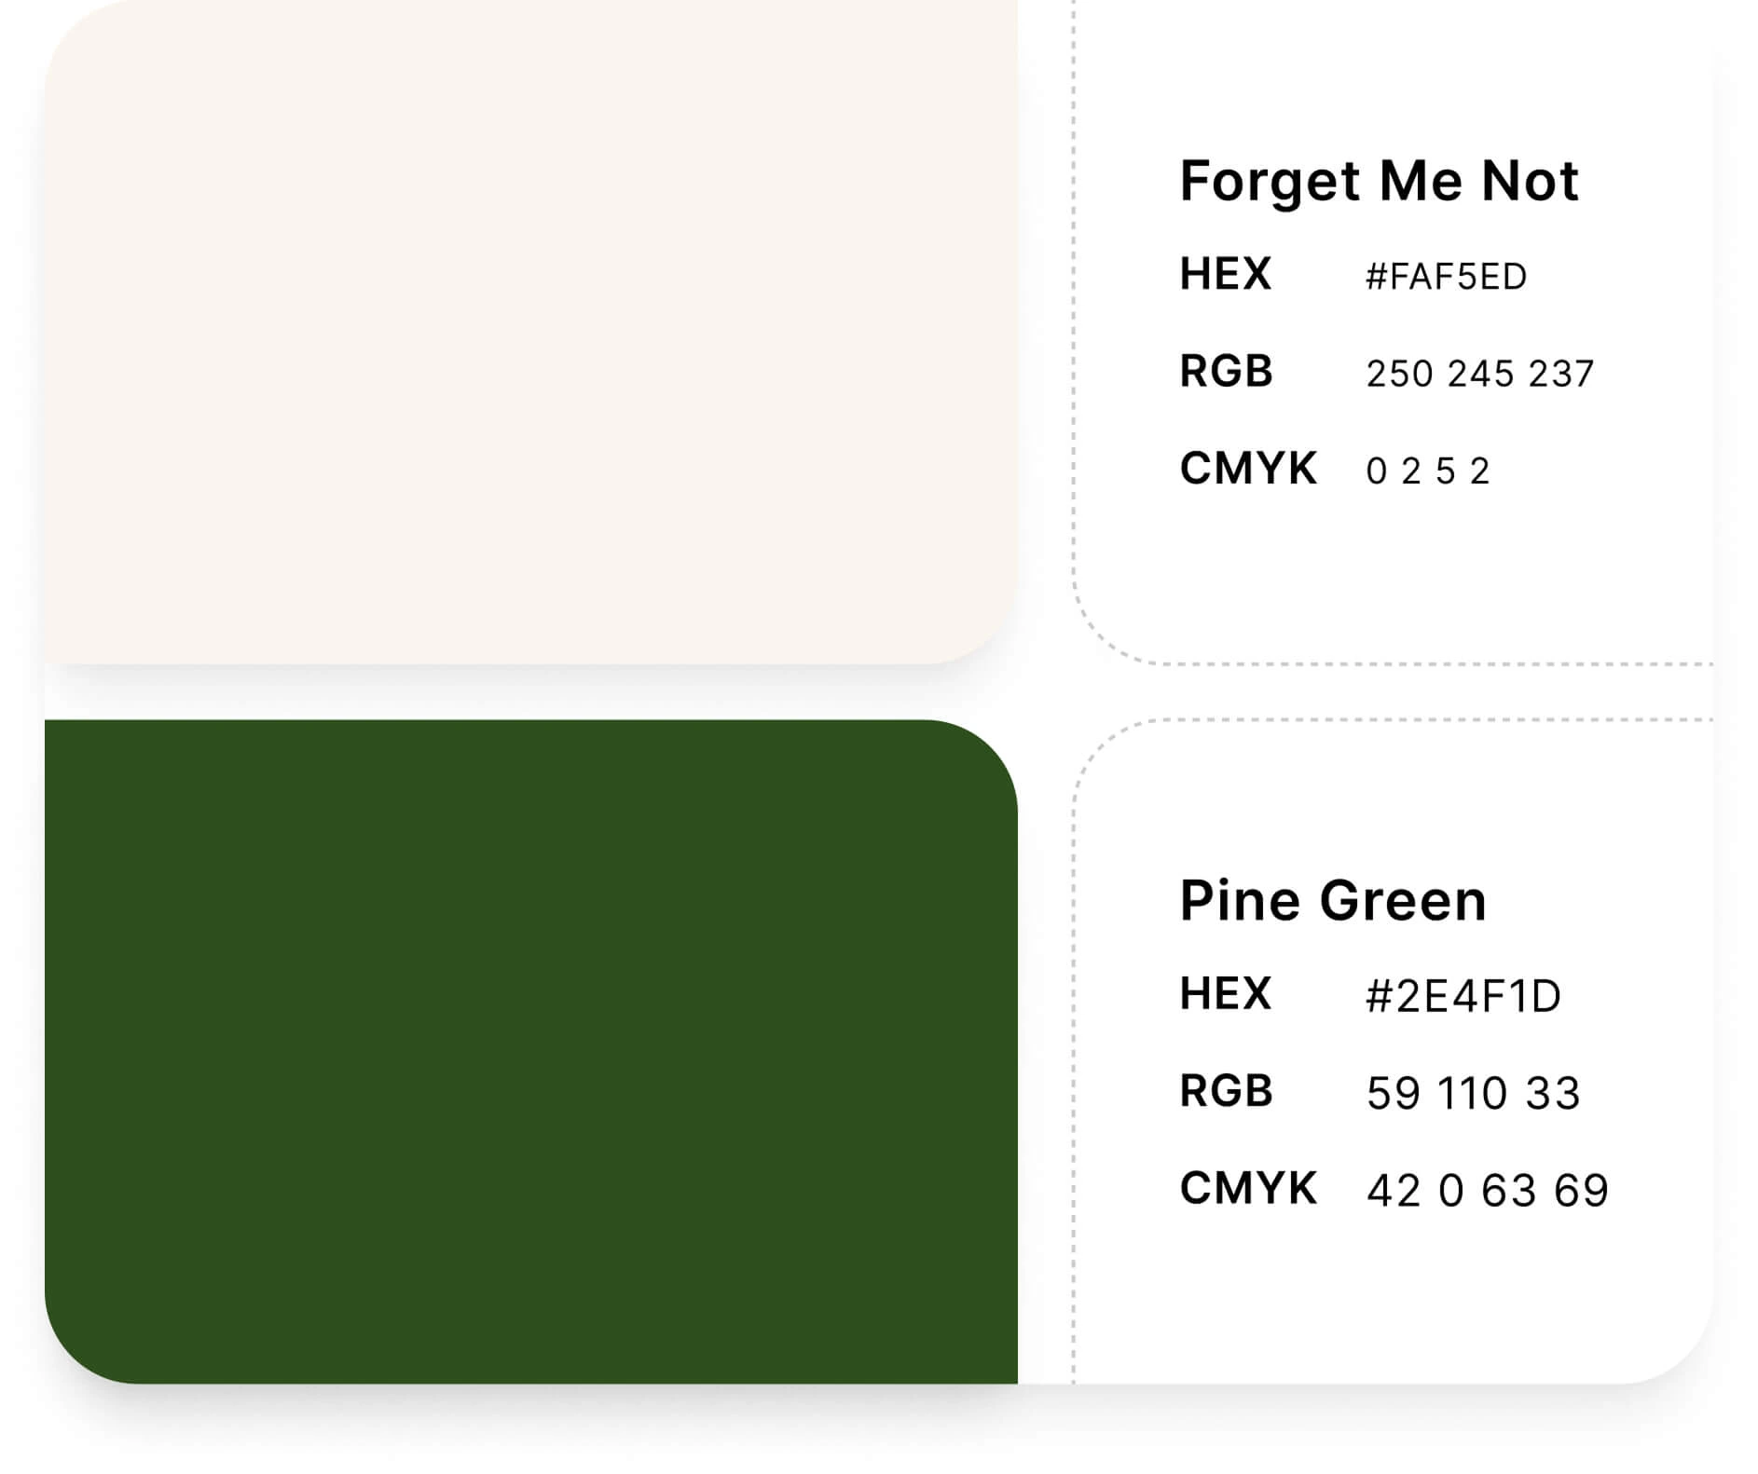The width and height of the screenshot is (1758, 1474).
Task: Click the CMYK label under Forget Me Not
Action: coord(1248,469)
